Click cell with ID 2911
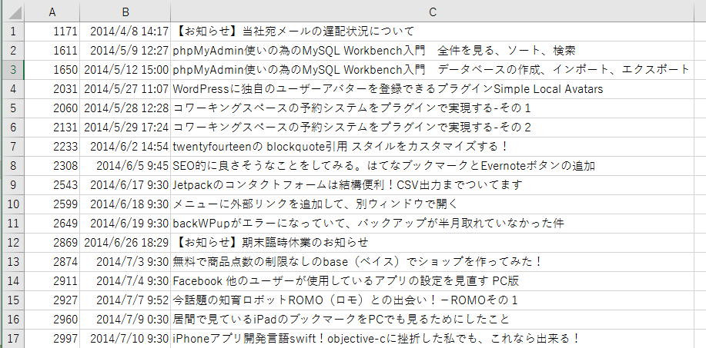 [x=52, y=281]
